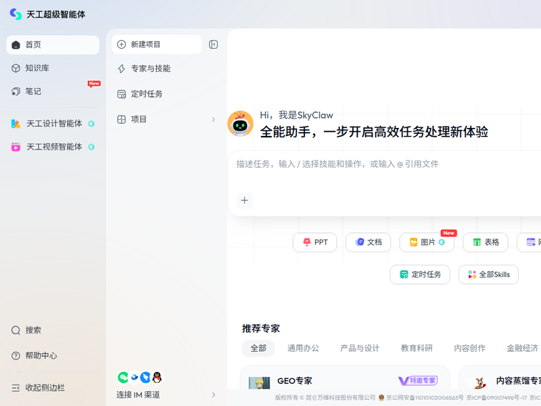Toggle the panel collapse icon beside 新建项目
The image size is (541, 406).
click(x=213, y=45)
